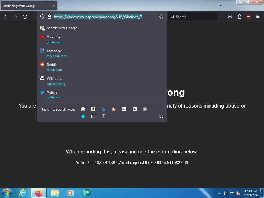
Task: Open the Windows Start orb
Action: coord(7,193)
